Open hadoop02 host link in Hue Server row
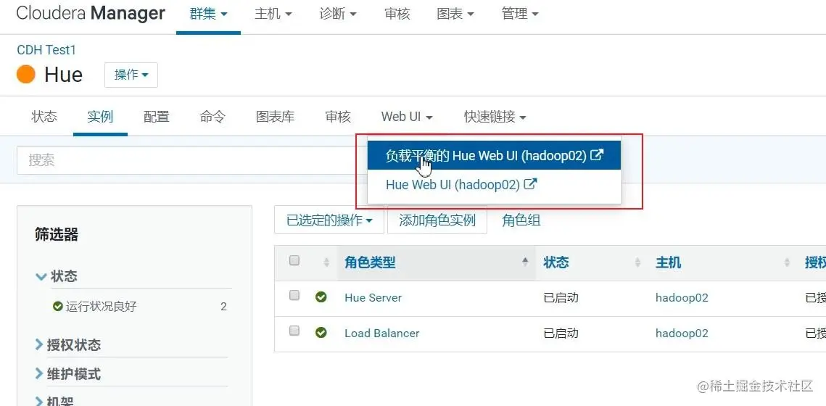The width and height of the screenshot is (826, 406). (682, 298)
